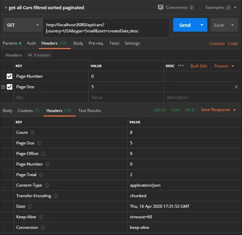This screenshot has width=242, height=235.
Task: Uncheck the Page-Size header checkbox
Action: (x=10, y=87)
